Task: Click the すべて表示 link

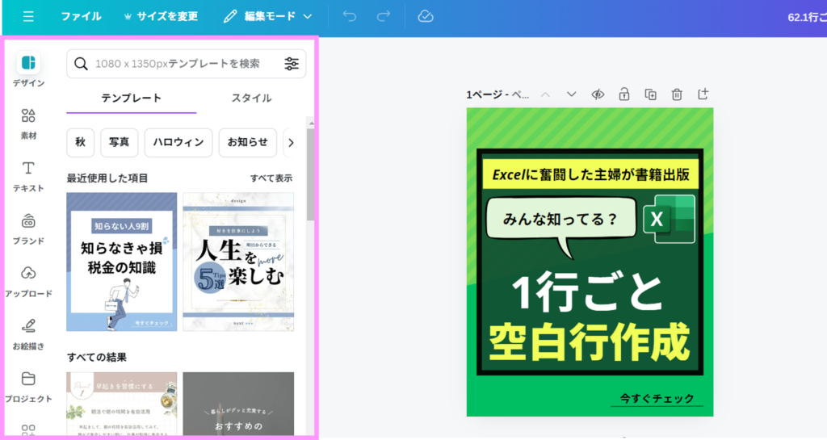Action: click(x=271, y=178)
